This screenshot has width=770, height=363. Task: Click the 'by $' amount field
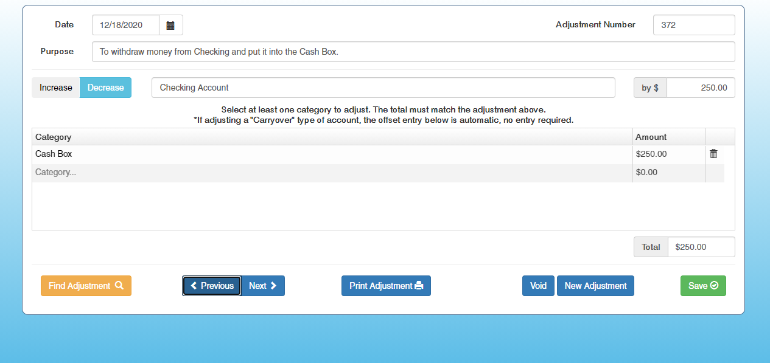coord(700,88)
